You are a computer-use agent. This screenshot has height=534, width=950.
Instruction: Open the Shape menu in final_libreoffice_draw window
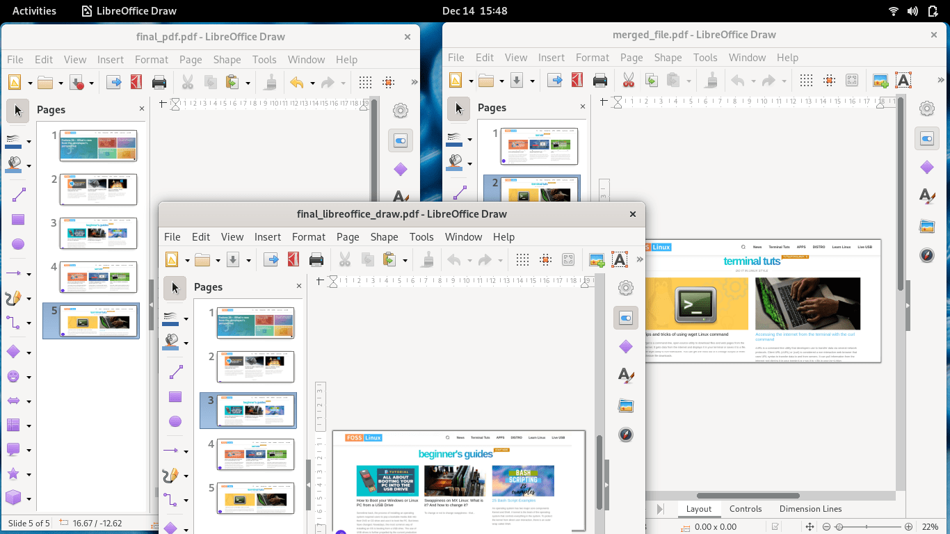(x=384, y=236)
